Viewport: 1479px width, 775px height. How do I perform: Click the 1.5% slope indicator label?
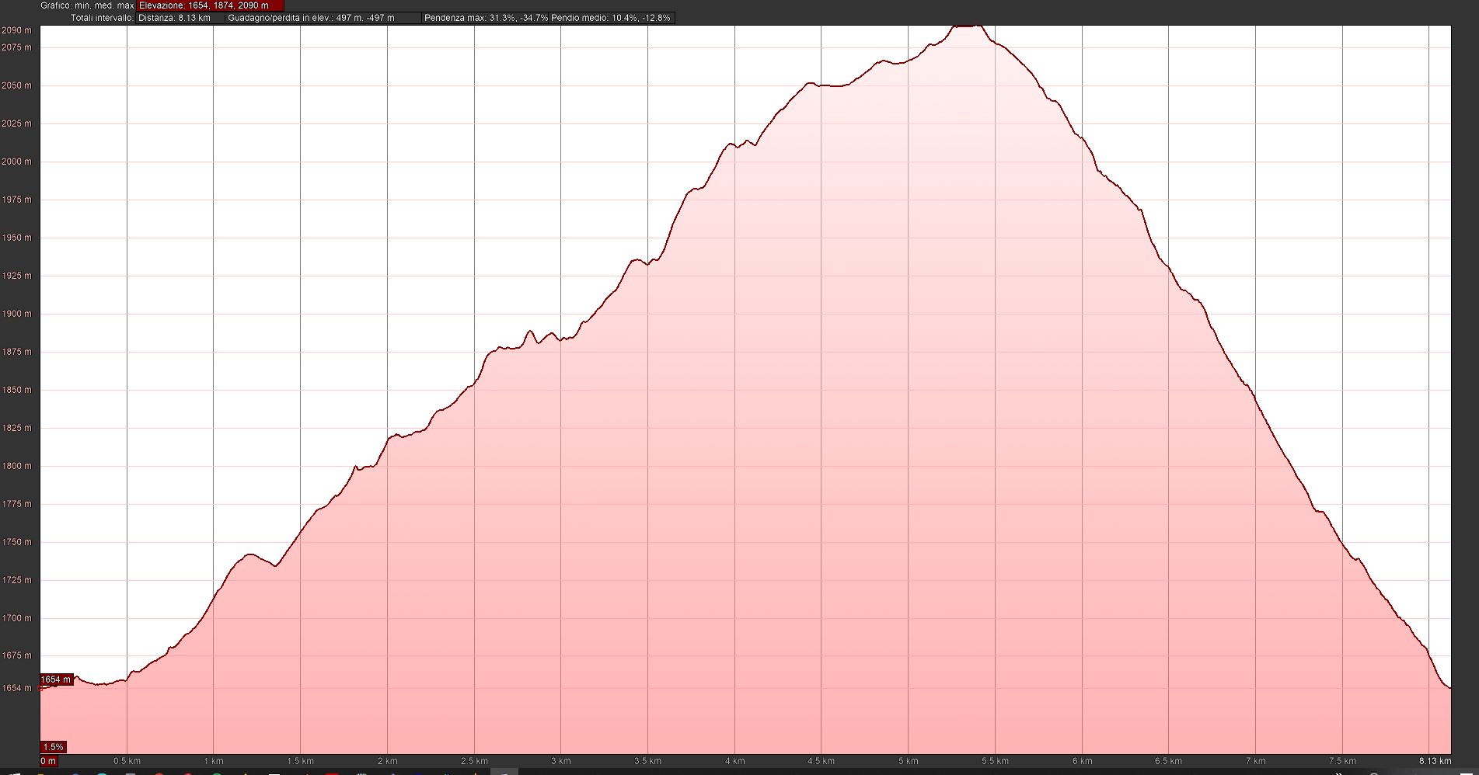pos(53,747)
